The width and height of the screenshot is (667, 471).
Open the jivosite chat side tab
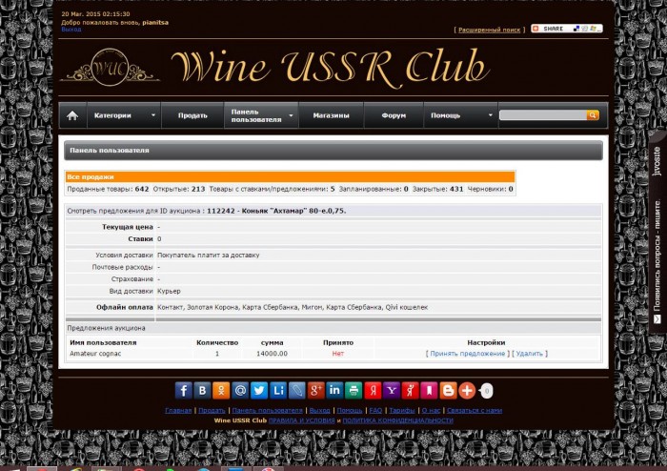click(657, 233)
